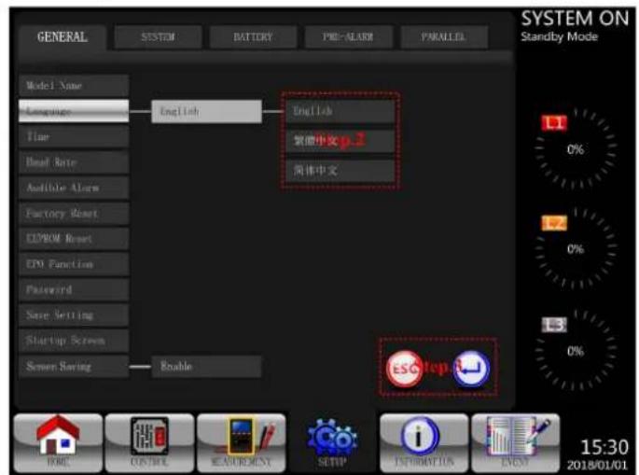Click the 15:30 clock display

tap(604, 447)
